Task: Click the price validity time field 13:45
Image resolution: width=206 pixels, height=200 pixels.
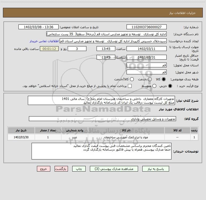Action: click(106, 57)
